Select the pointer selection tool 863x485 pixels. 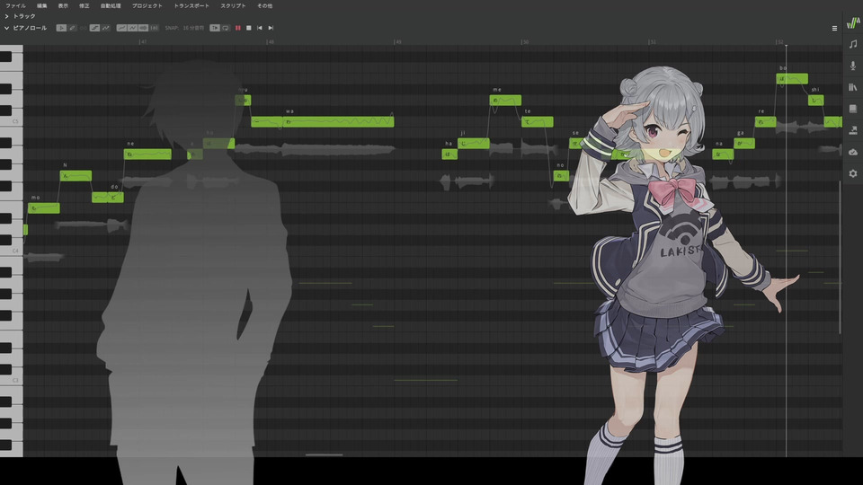(x=61, y=28)
